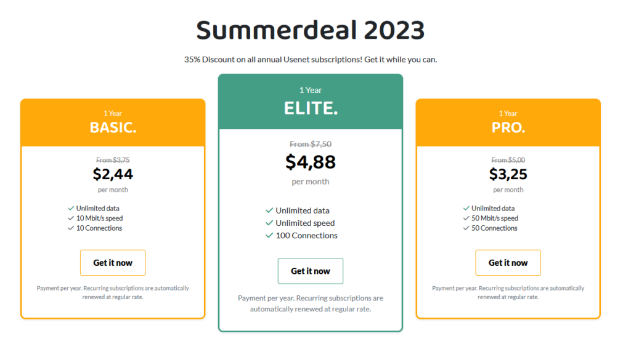Select the orange BASIC plan header
This screenshot has width=631, height=352.
(x=113, y=122)
